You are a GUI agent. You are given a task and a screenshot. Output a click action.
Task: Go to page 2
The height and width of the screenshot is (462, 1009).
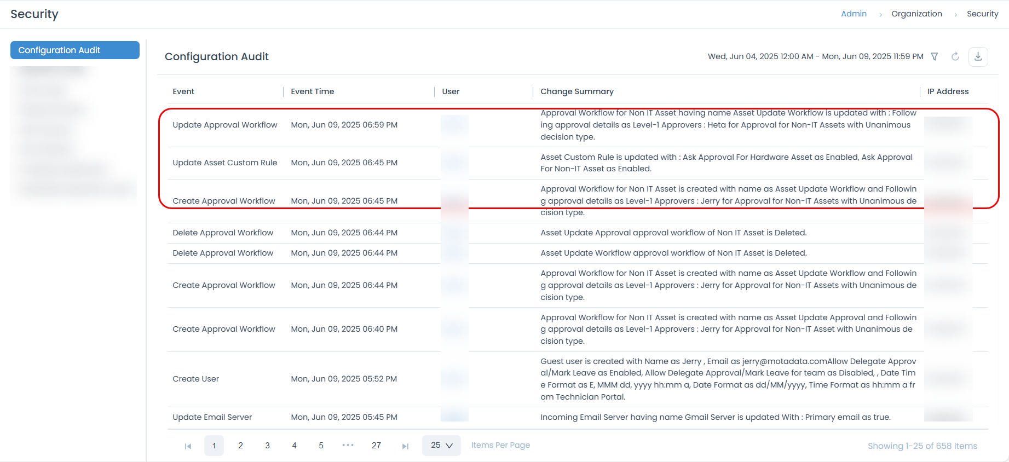[240, 446]
